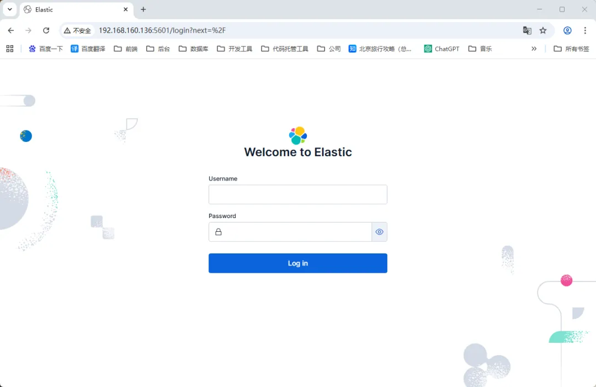Click the lock icon in password field
596x387 pixels.
point(218,232)
